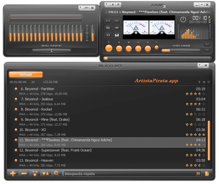Expand the quick search options chevrons

pyautogui.click(x=198, y=174)
